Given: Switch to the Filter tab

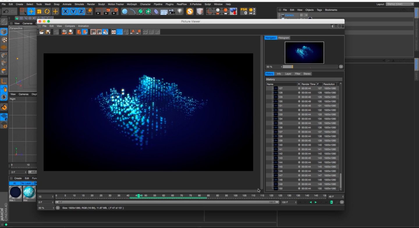Looking at the screenshot, I should 298,74.
